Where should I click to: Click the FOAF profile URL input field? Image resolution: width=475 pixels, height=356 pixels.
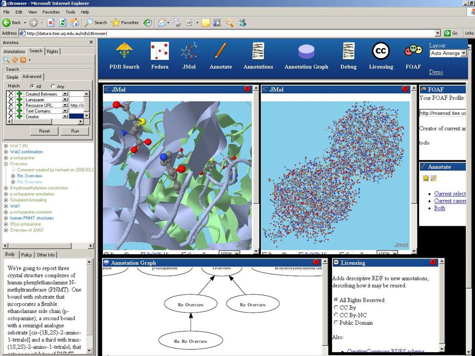[x=442, y=113]
